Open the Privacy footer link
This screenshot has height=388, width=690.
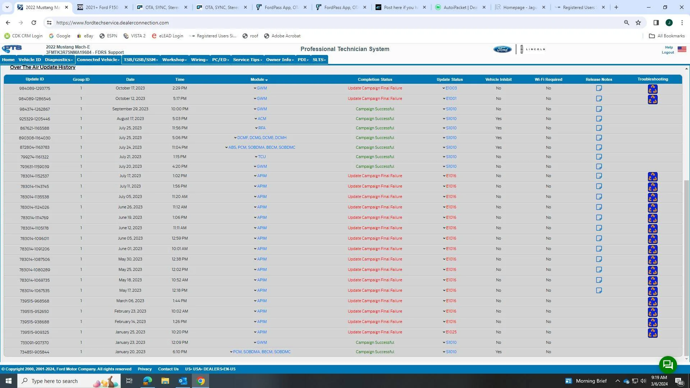click(x=144, y=369)
